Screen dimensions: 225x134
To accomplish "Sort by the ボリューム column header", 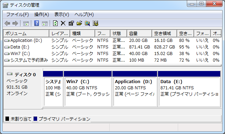I will [x=26, y=34].
